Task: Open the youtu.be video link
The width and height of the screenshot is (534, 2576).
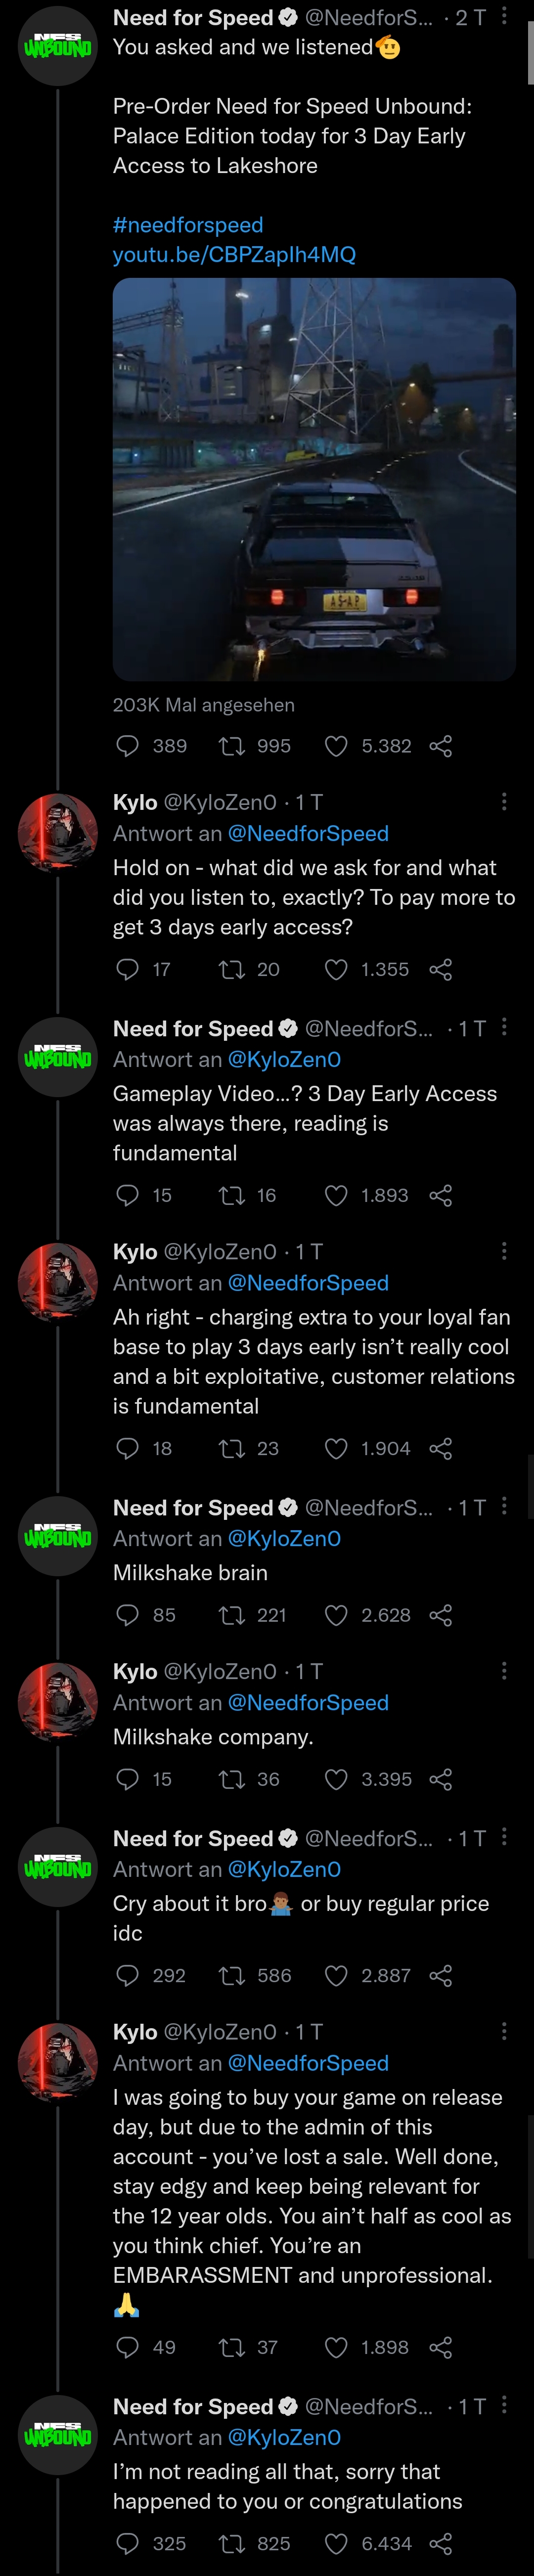Action: tap(234, 255)
